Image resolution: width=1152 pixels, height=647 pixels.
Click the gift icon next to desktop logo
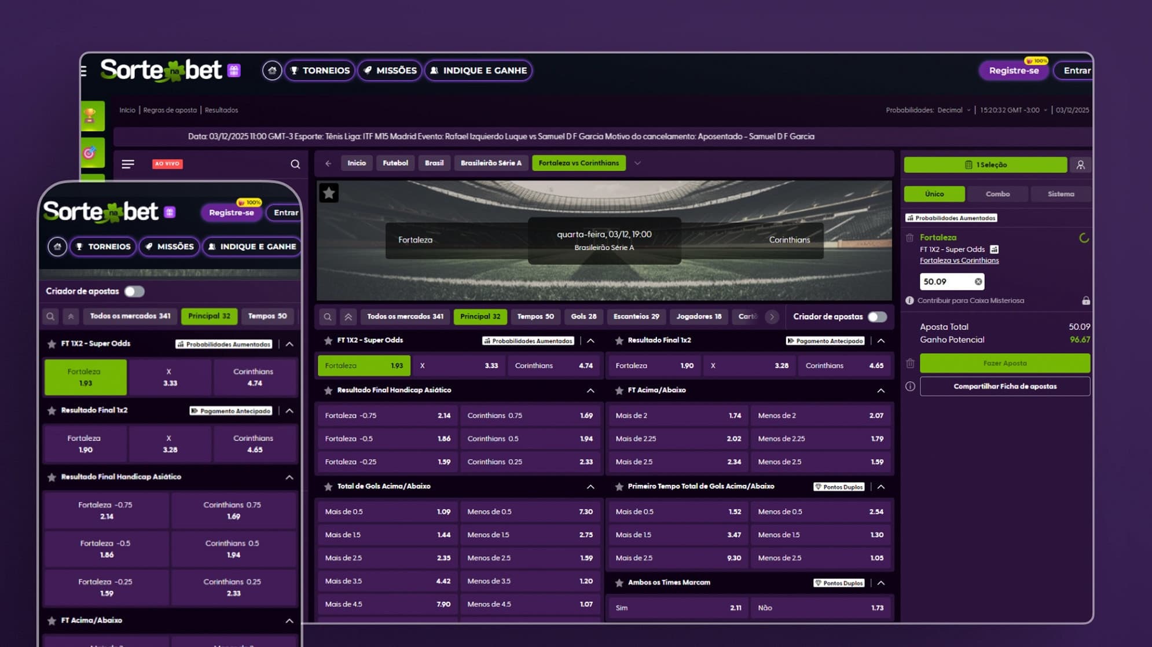pyautogui.click(x=234, y=71)
